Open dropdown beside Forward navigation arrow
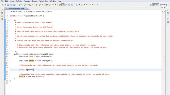170x95 pixels. tap(98, 5)
